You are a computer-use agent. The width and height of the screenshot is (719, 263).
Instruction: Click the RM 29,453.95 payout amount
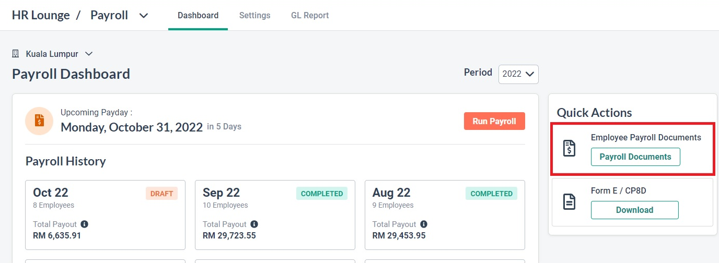399,235
